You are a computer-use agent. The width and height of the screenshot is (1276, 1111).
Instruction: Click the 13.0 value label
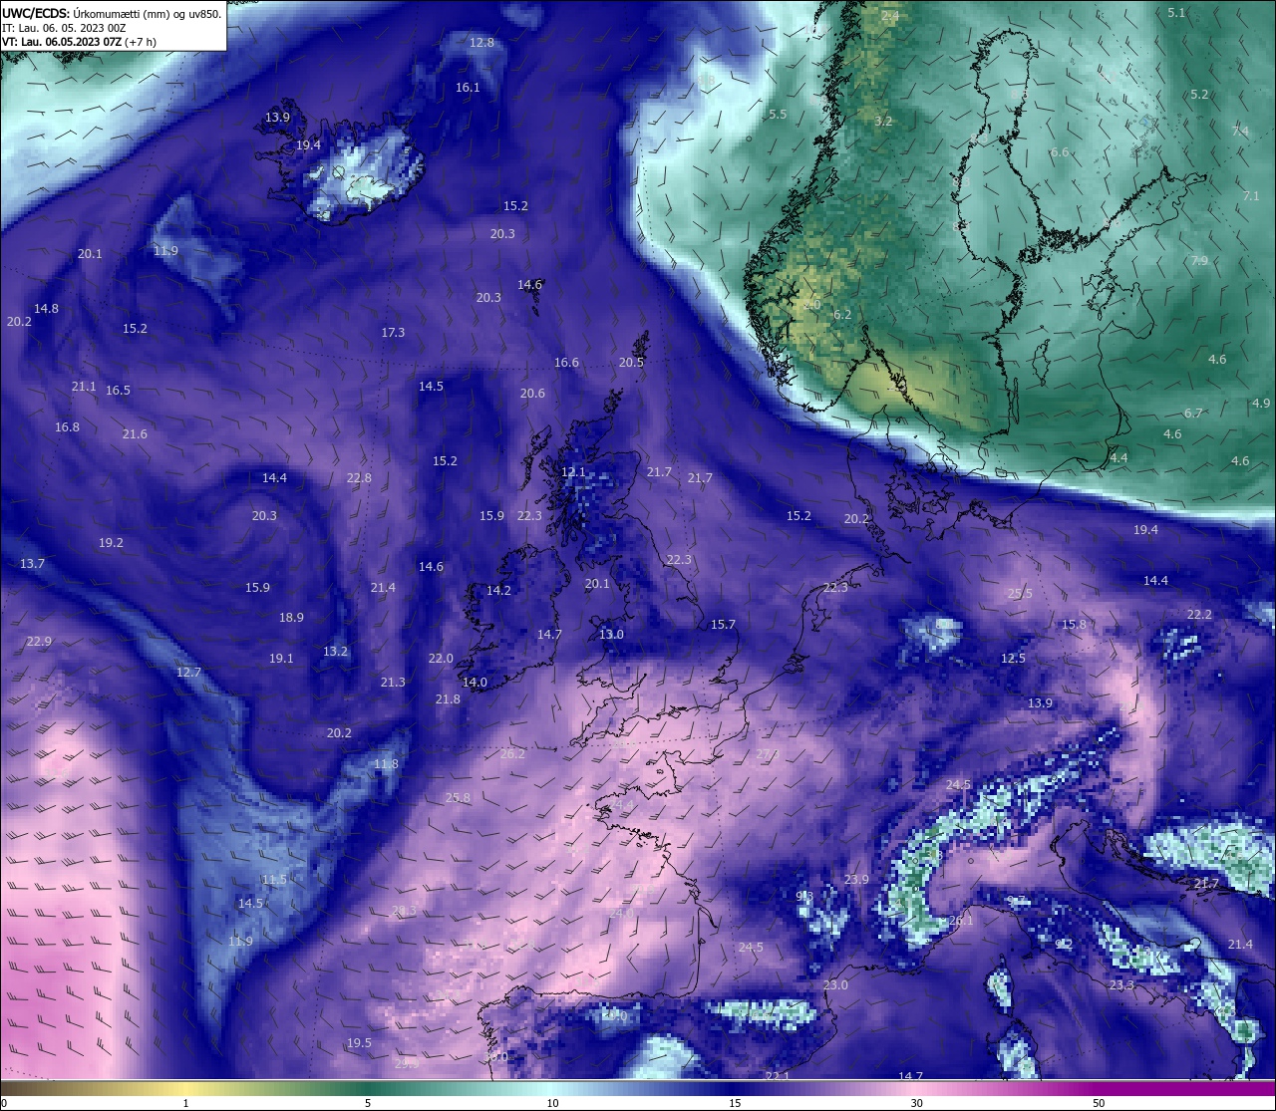[611, 634]
